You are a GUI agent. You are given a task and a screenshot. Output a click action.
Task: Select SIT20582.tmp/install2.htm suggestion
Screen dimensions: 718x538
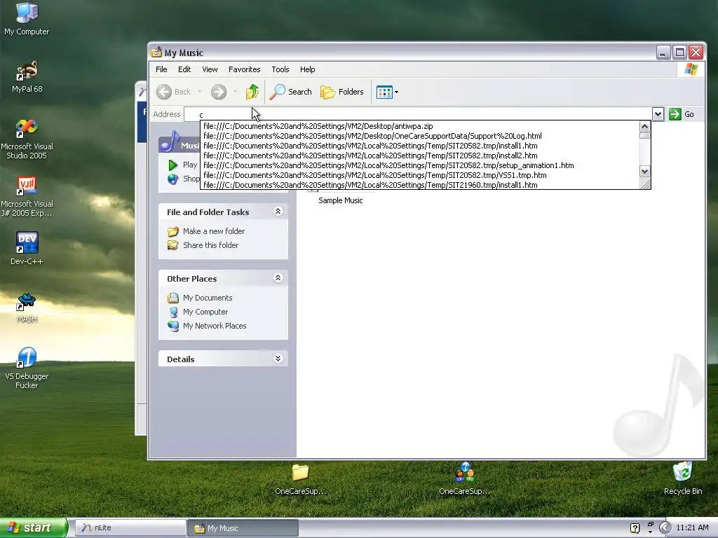pos(420,156)
